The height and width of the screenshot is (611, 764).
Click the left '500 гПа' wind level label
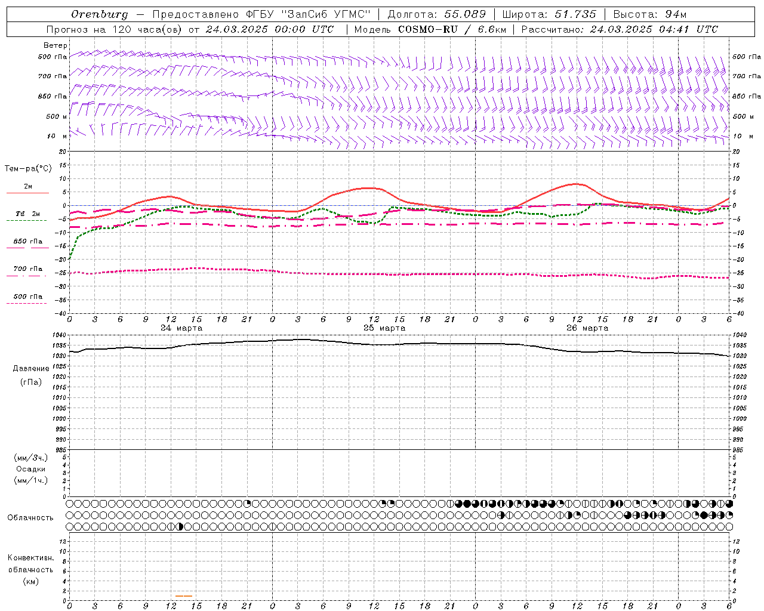pyautogui.click(x=53, y=57)
